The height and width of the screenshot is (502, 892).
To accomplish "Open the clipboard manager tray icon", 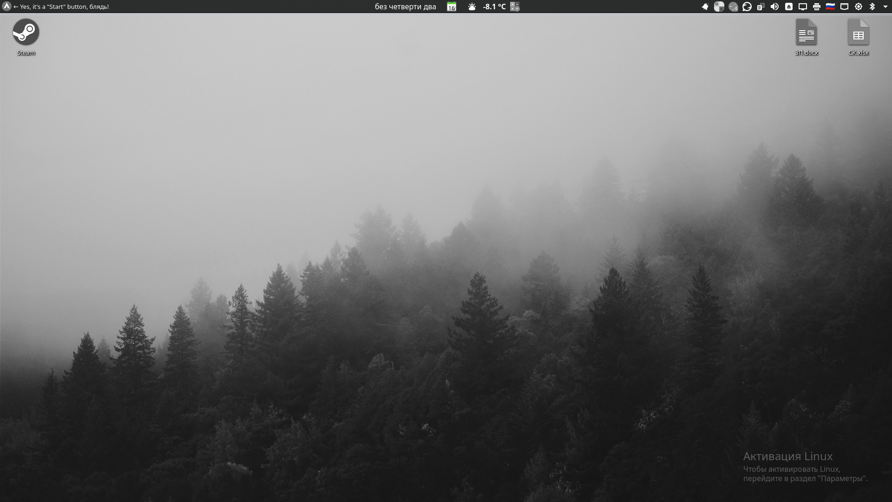I will click(x=761, y=7).
